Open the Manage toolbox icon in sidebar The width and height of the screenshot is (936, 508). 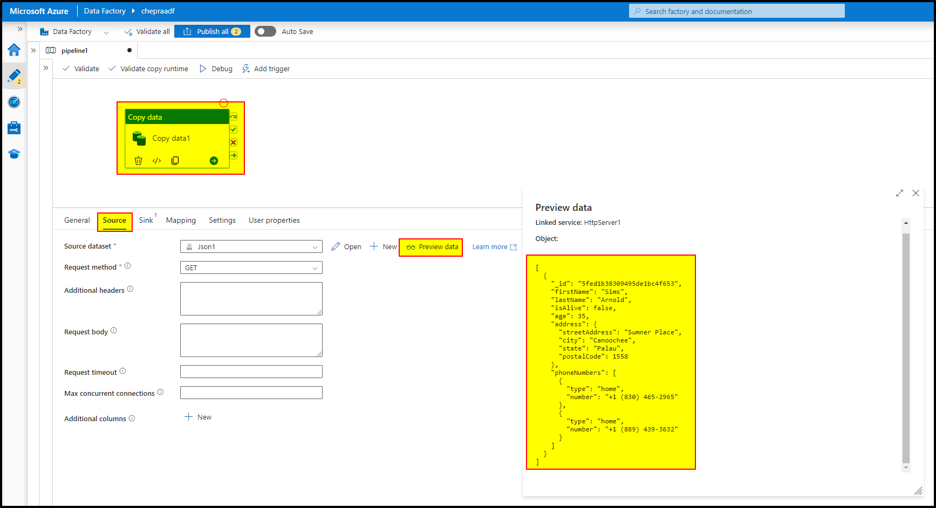pyautogui.click(x=14, y=128)
